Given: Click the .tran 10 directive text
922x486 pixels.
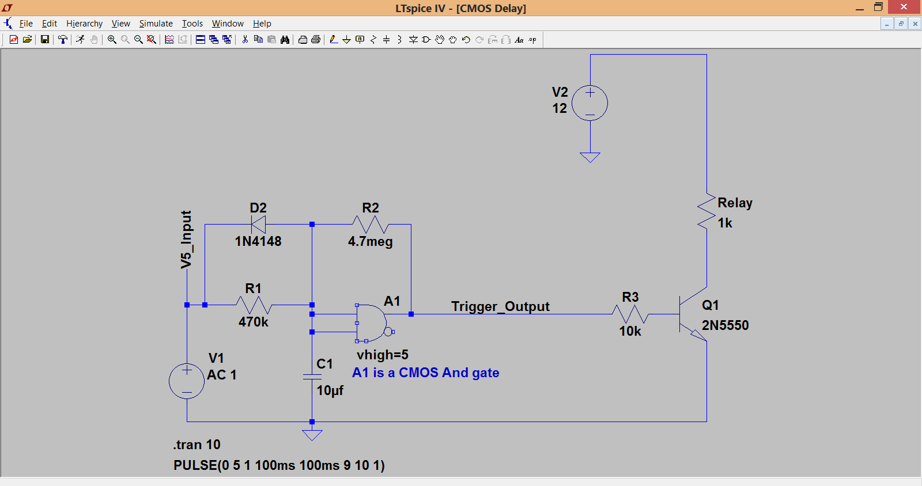Looking at the screenshot, I should click(197, 445).
